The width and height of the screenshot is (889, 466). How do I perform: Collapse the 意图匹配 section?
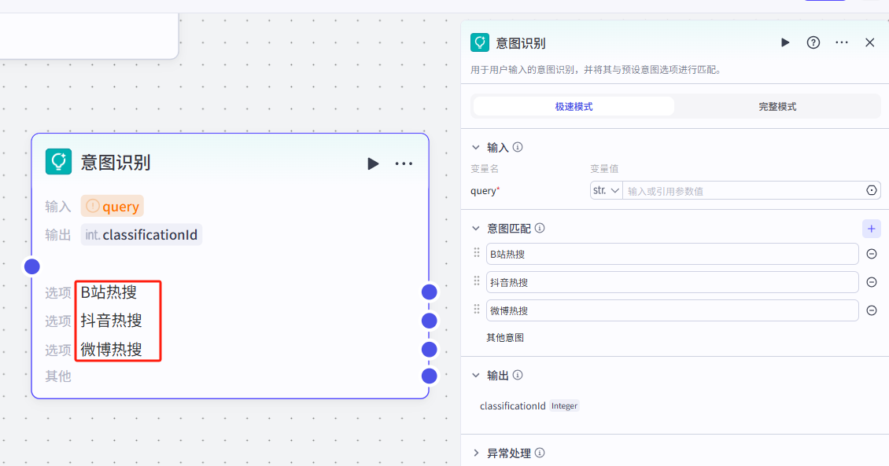coord(475,229)
